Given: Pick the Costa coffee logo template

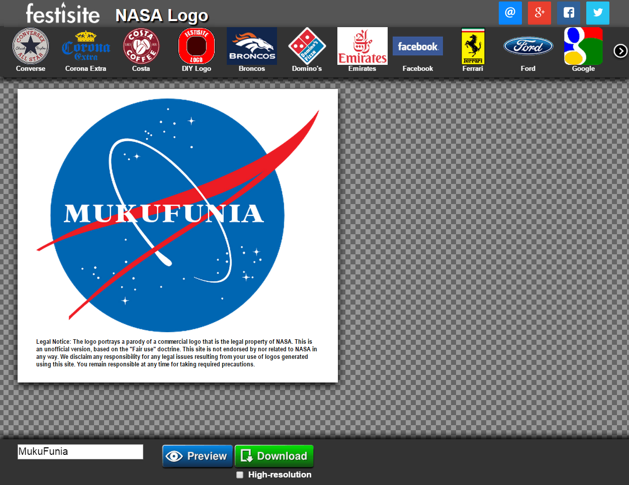Looking at the screenshot, I should point(141,46).
